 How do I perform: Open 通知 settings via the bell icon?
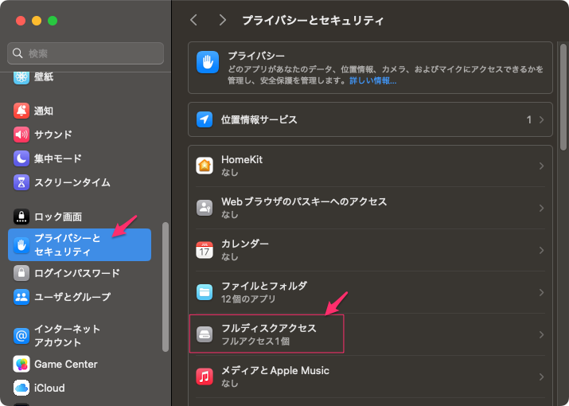click(x=21, y=111)
